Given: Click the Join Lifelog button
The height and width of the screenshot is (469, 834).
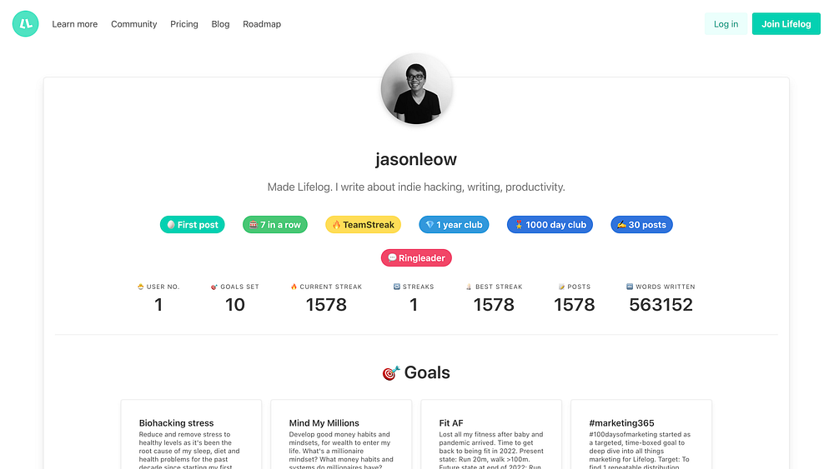Looking at the screenshot, I should [786, 24].
